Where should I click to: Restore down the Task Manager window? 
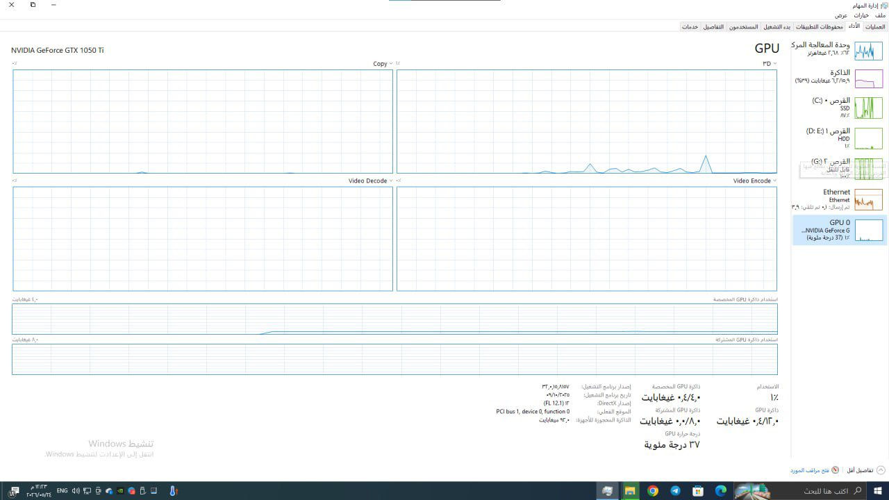click(x=33, y=5)
